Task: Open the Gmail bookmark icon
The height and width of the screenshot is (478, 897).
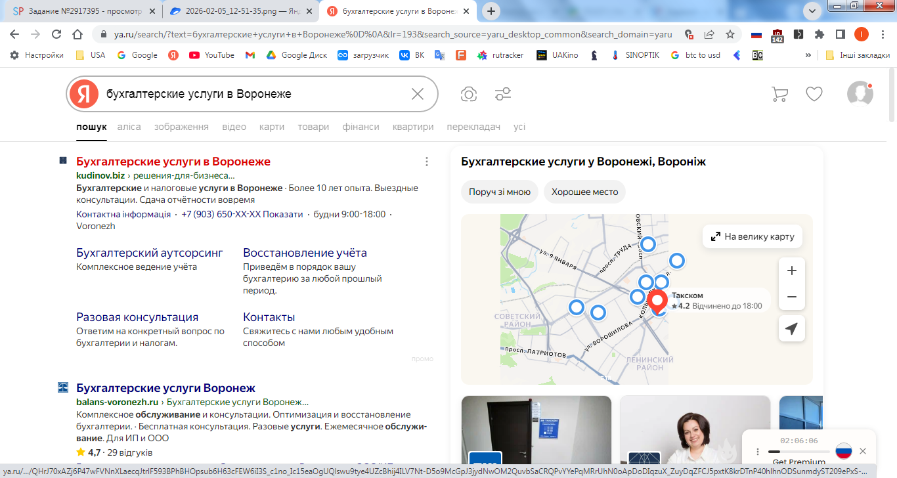Action: pos(250,55)
